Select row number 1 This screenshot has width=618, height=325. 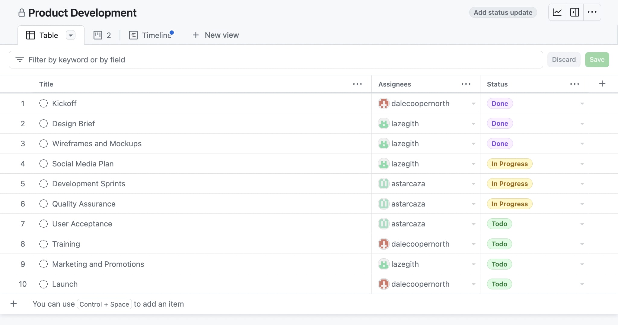point(23,103)
